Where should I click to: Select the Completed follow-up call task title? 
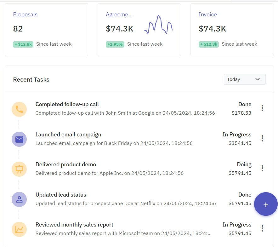point(67,104)
